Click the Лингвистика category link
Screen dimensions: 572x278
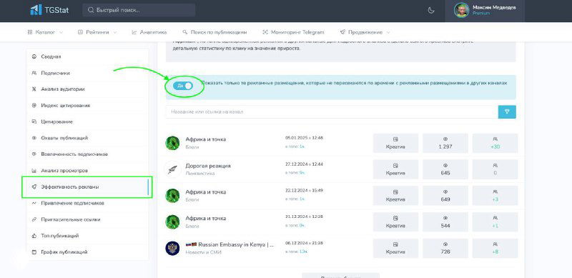pos(200,173)
